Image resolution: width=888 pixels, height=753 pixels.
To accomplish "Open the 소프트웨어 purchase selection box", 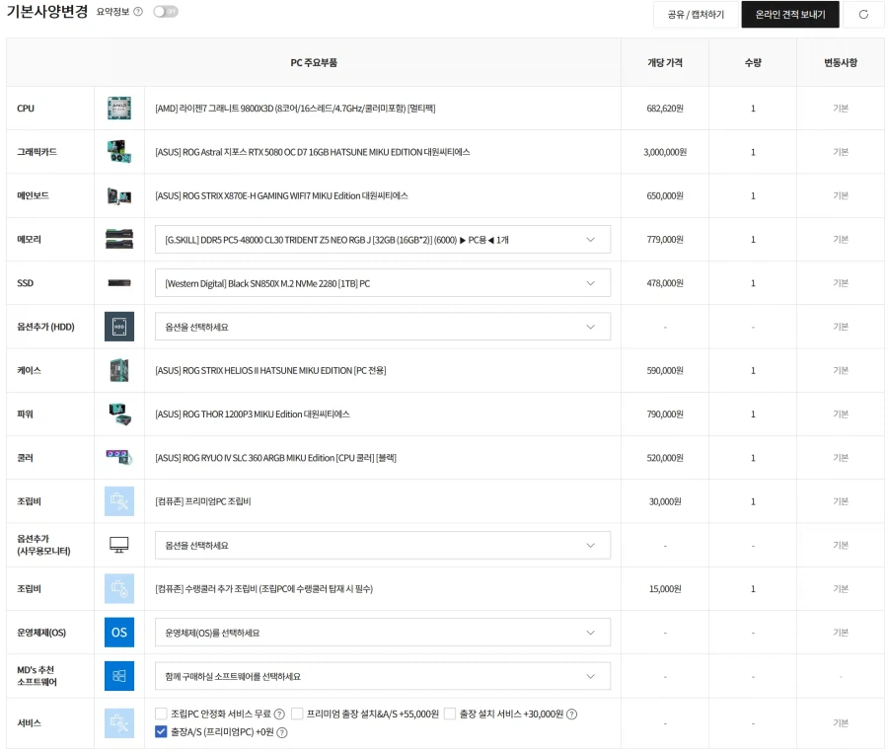I will (382, 676).
